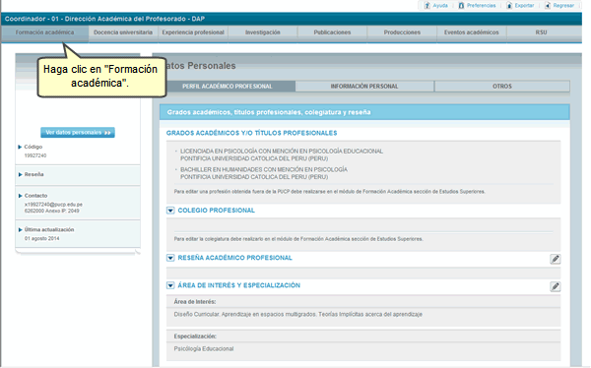Switch to Eventos académicos tab
The height and width of the screenshot is (368, 591).
pyautogui.click(x=472, y=32)
